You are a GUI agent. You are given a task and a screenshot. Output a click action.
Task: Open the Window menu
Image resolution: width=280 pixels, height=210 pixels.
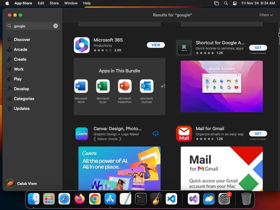tap(71, 3)
